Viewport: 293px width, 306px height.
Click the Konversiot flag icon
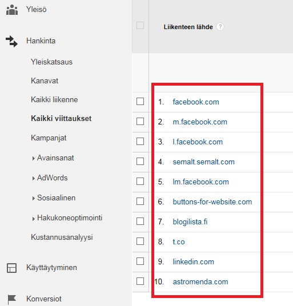(x=12, y=299)
